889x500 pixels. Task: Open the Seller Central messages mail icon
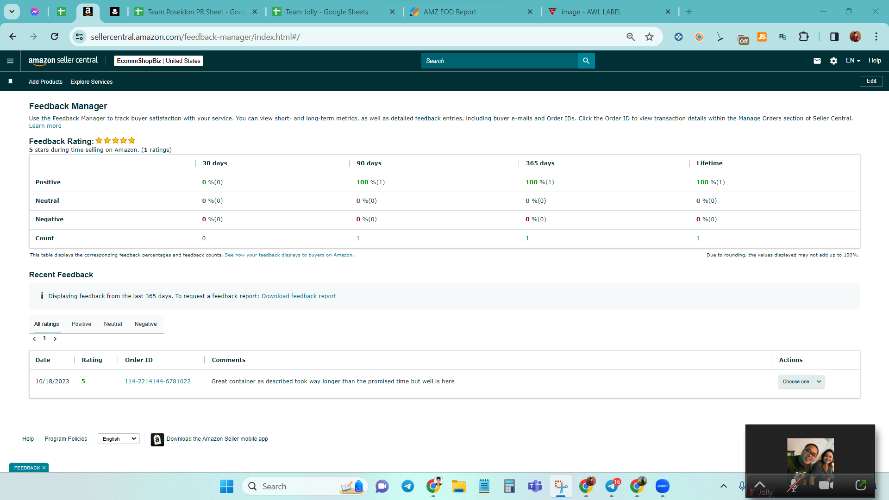point(817,61)
